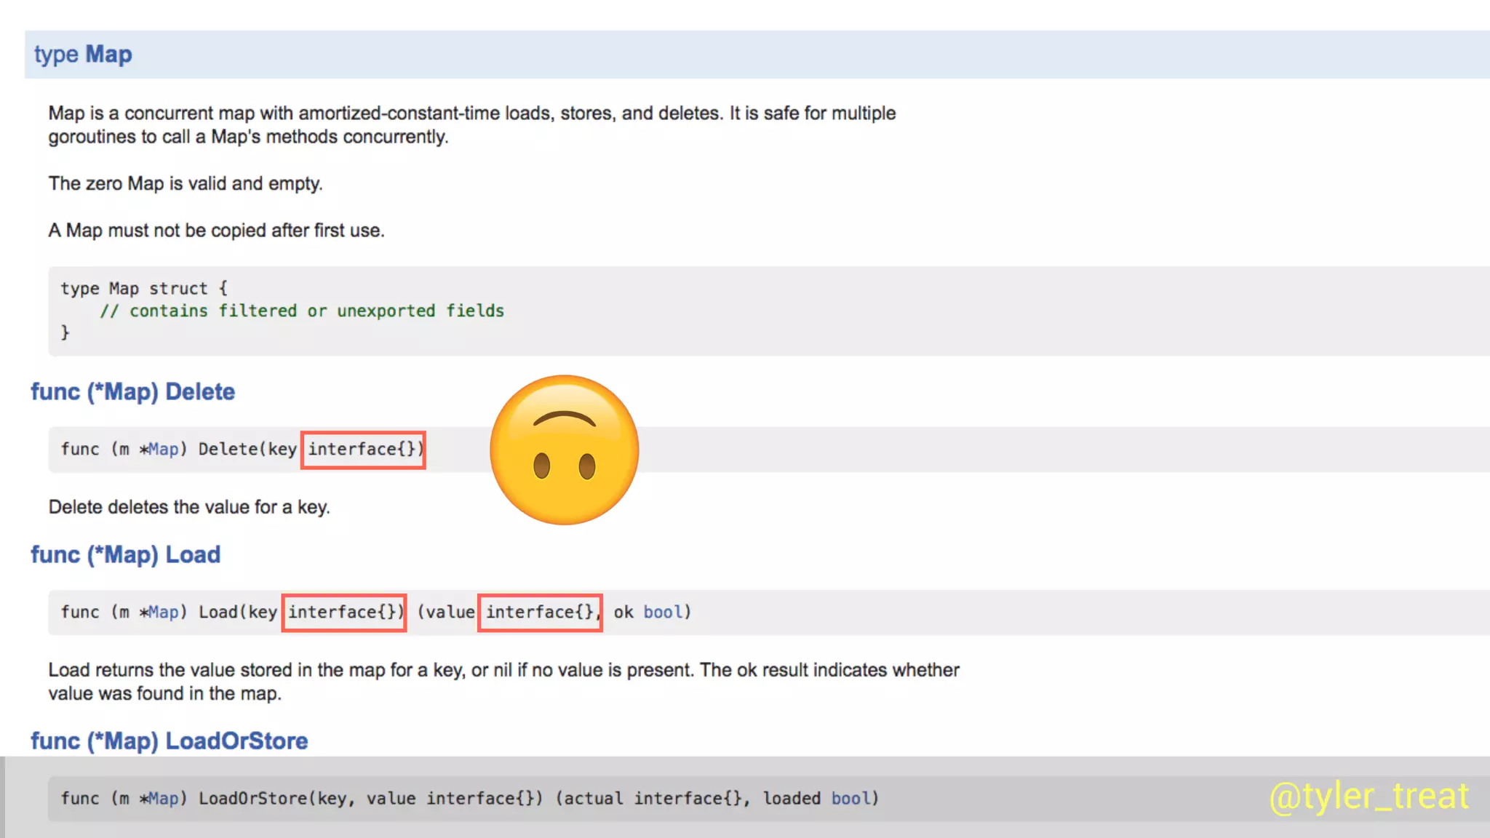Click the *Map link in Load signature
The height and width of the screenshot is (838, 1490).
pos(163,612)
